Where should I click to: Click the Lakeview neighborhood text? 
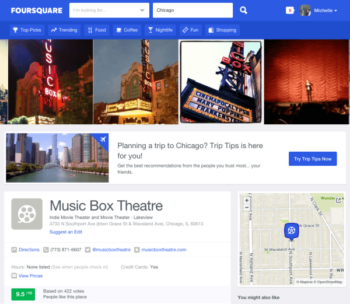[x=143, y=218]
